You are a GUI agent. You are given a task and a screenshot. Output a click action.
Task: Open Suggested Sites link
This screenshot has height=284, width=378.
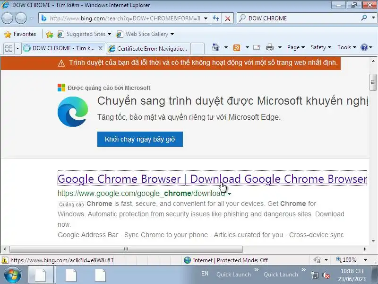click(x=84, y=34)
